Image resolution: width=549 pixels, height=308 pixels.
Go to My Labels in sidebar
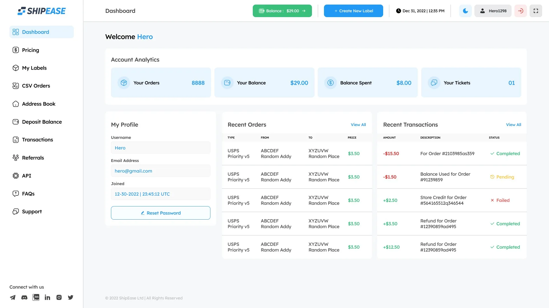pyautogui.click(x=34, y=68)
